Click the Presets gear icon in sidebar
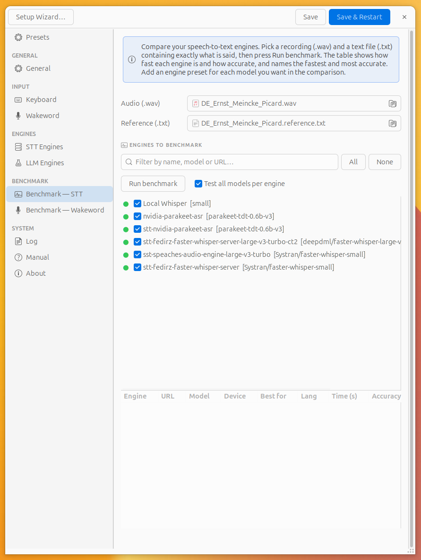The height and width of the screenshot is (560, 421). (x=18, y=37)
